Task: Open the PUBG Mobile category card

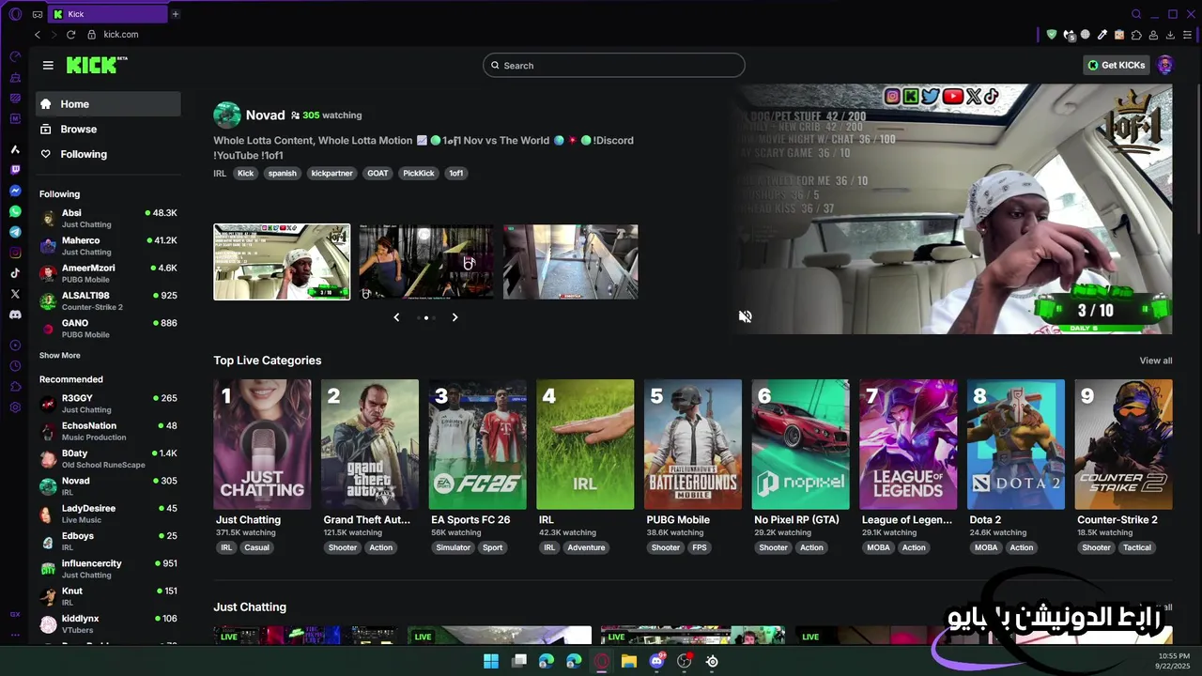Action: coord(693,444)
